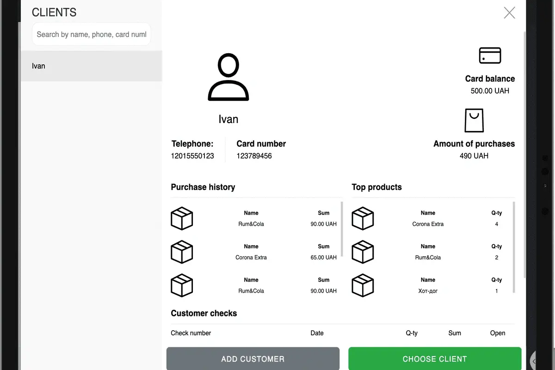Click box icon beside Хот-дог top product
This screenshot has height=370, width=555.
[x=363, y=285]
